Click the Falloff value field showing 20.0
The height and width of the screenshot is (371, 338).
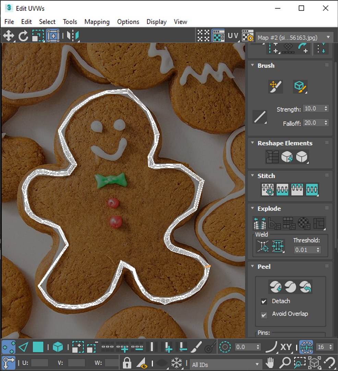coord(313,123)
